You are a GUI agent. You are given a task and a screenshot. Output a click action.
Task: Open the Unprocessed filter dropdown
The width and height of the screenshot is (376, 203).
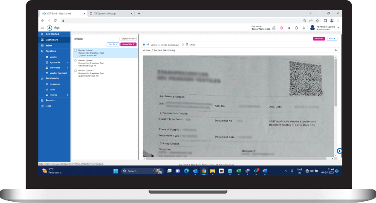click(x=128, y=39)
